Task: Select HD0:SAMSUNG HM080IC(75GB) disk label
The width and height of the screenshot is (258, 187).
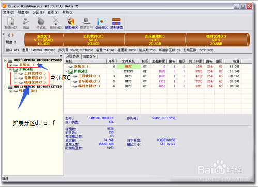Action: 38,60
